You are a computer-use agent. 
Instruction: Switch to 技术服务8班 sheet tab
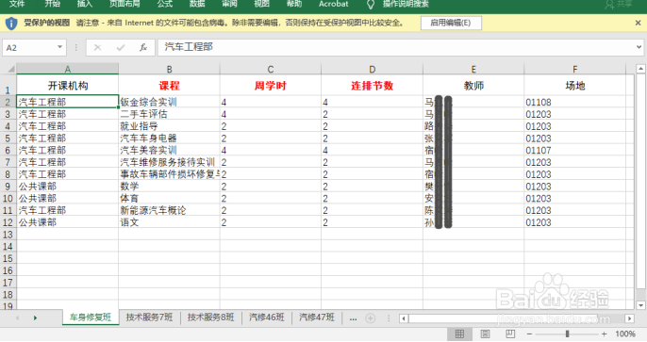coord(211,318)
